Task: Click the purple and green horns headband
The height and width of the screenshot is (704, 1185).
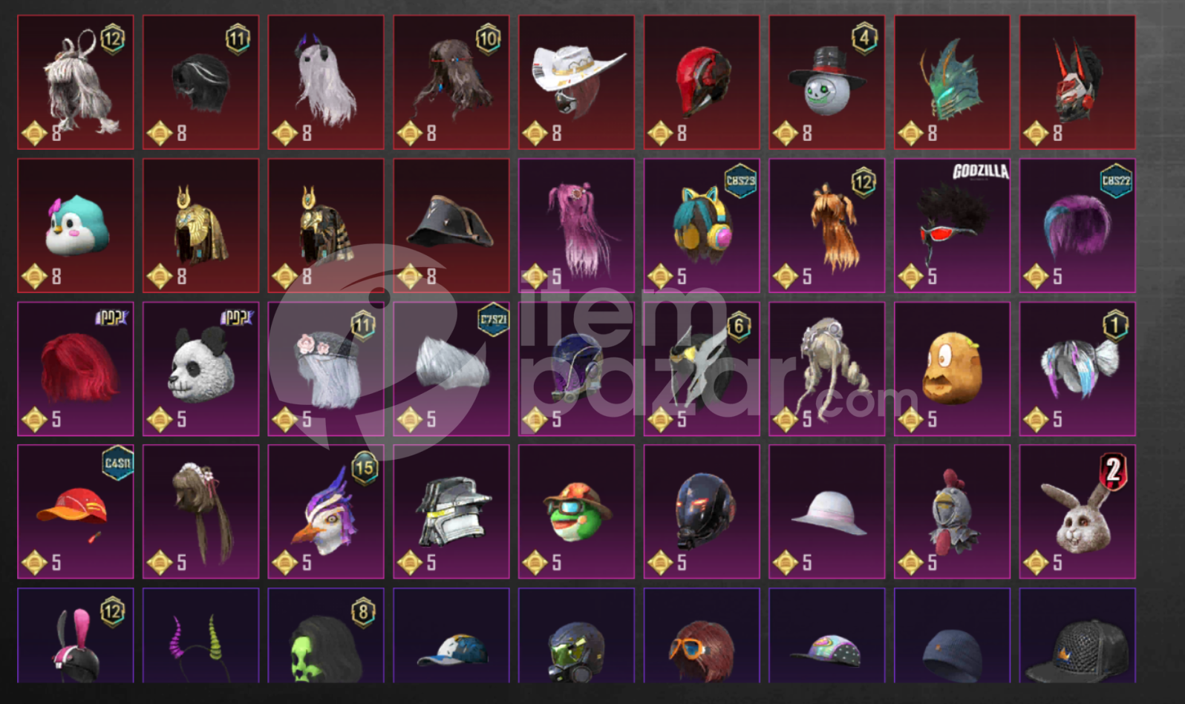Action: pos(200,635)
